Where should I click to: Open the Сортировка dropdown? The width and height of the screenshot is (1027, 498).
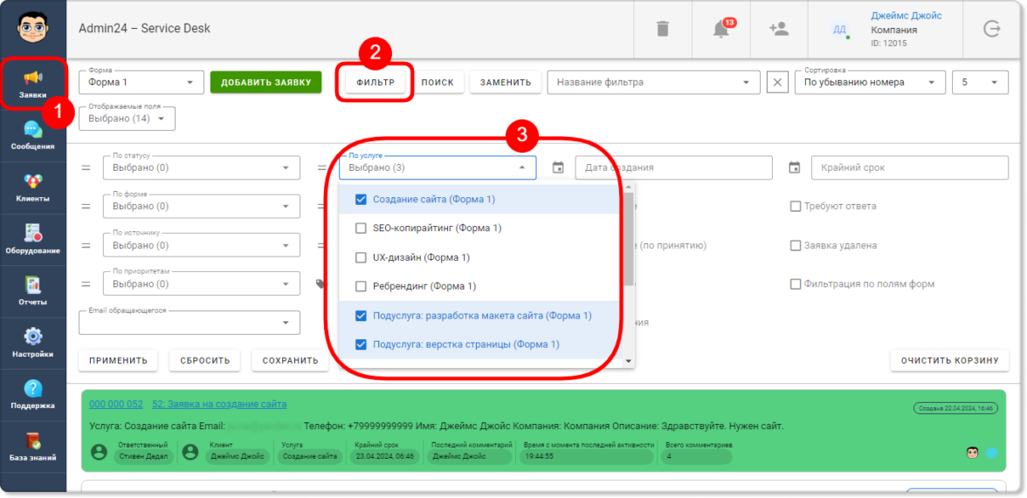point(870,83)
